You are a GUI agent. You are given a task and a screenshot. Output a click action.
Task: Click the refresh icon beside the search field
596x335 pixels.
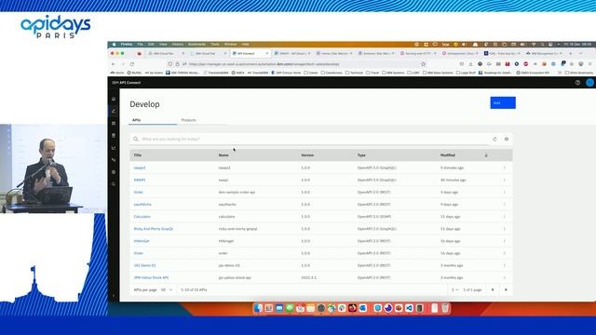tap(494, 139)
